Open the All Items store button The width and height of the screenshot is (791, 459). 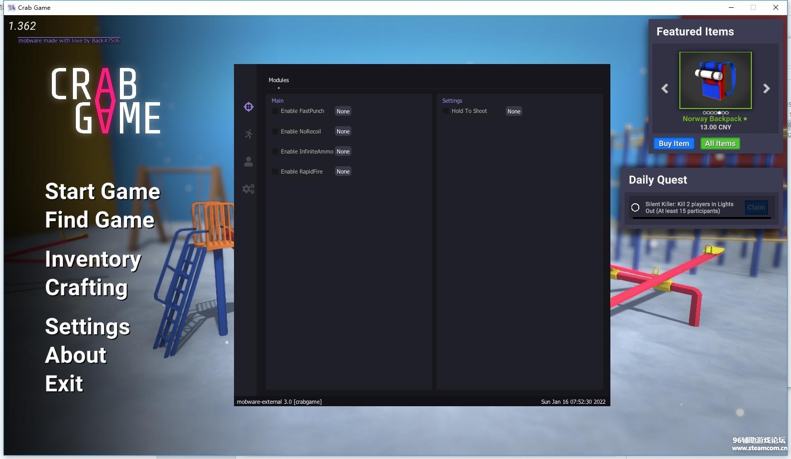tap(720, 144)
